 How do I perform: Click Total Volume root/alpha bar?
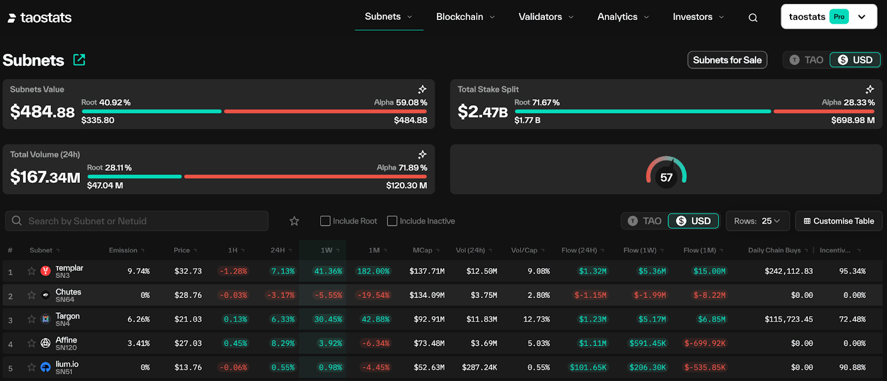257,177
